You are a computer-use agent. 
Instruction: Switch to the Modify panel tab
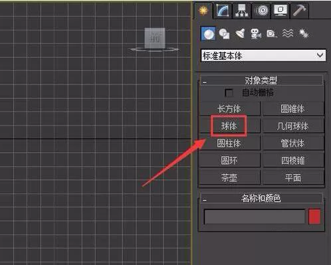pos(223,11)
